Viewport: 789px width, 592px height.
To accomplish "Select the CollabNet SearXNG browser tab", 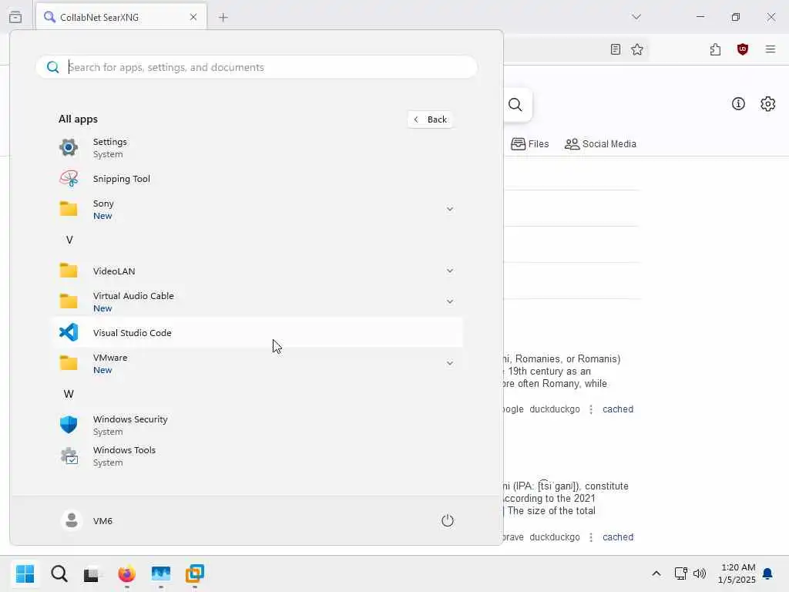I will (x=121, y=17).
